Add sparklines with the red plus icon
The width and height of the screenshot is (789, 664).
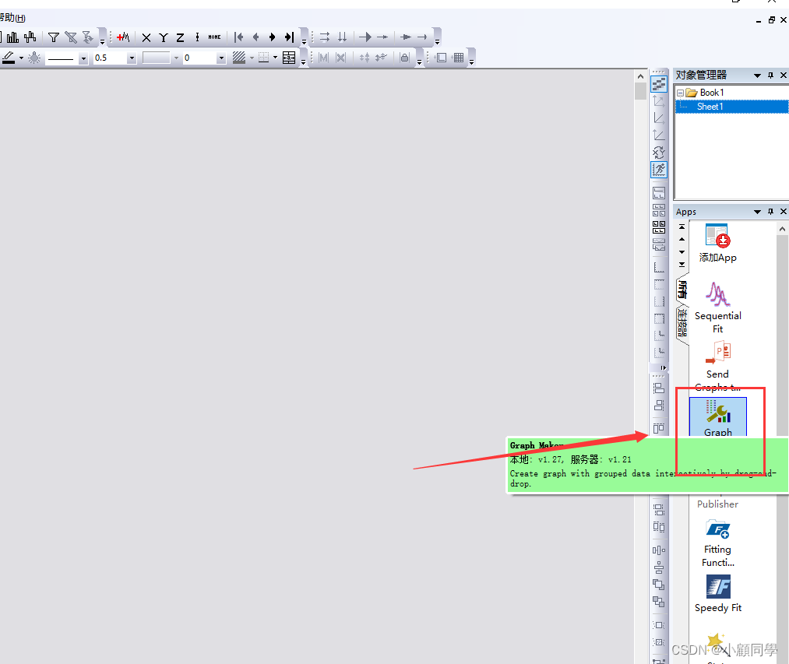123,37
